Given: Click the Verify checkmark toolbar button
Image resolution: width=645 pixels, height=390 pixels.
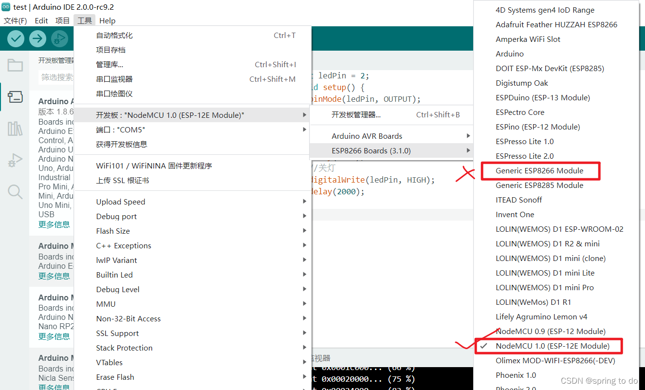Looking at the screenshot, I should [x=16, y=38].
